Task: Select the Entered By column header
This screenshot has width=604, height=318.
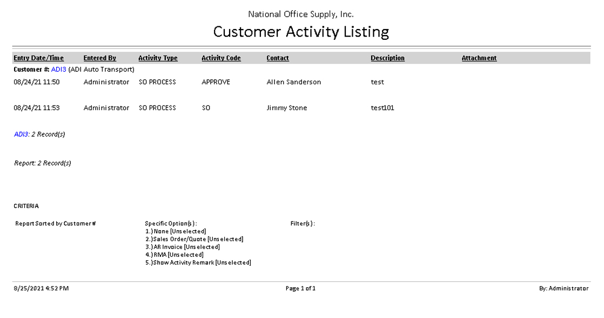Action: coord(99,58)
